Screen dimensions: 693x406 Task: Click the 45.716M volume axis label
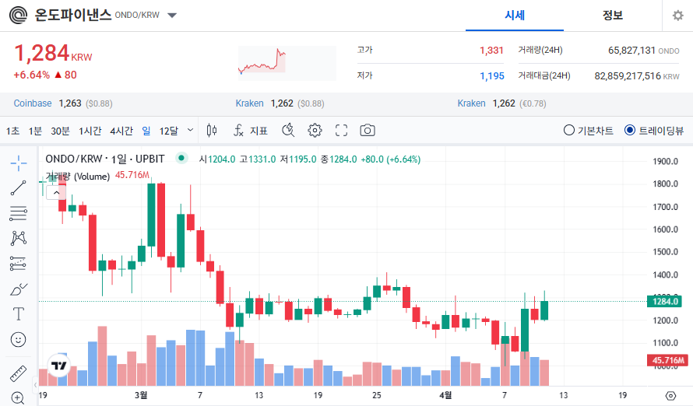[668, 360]
